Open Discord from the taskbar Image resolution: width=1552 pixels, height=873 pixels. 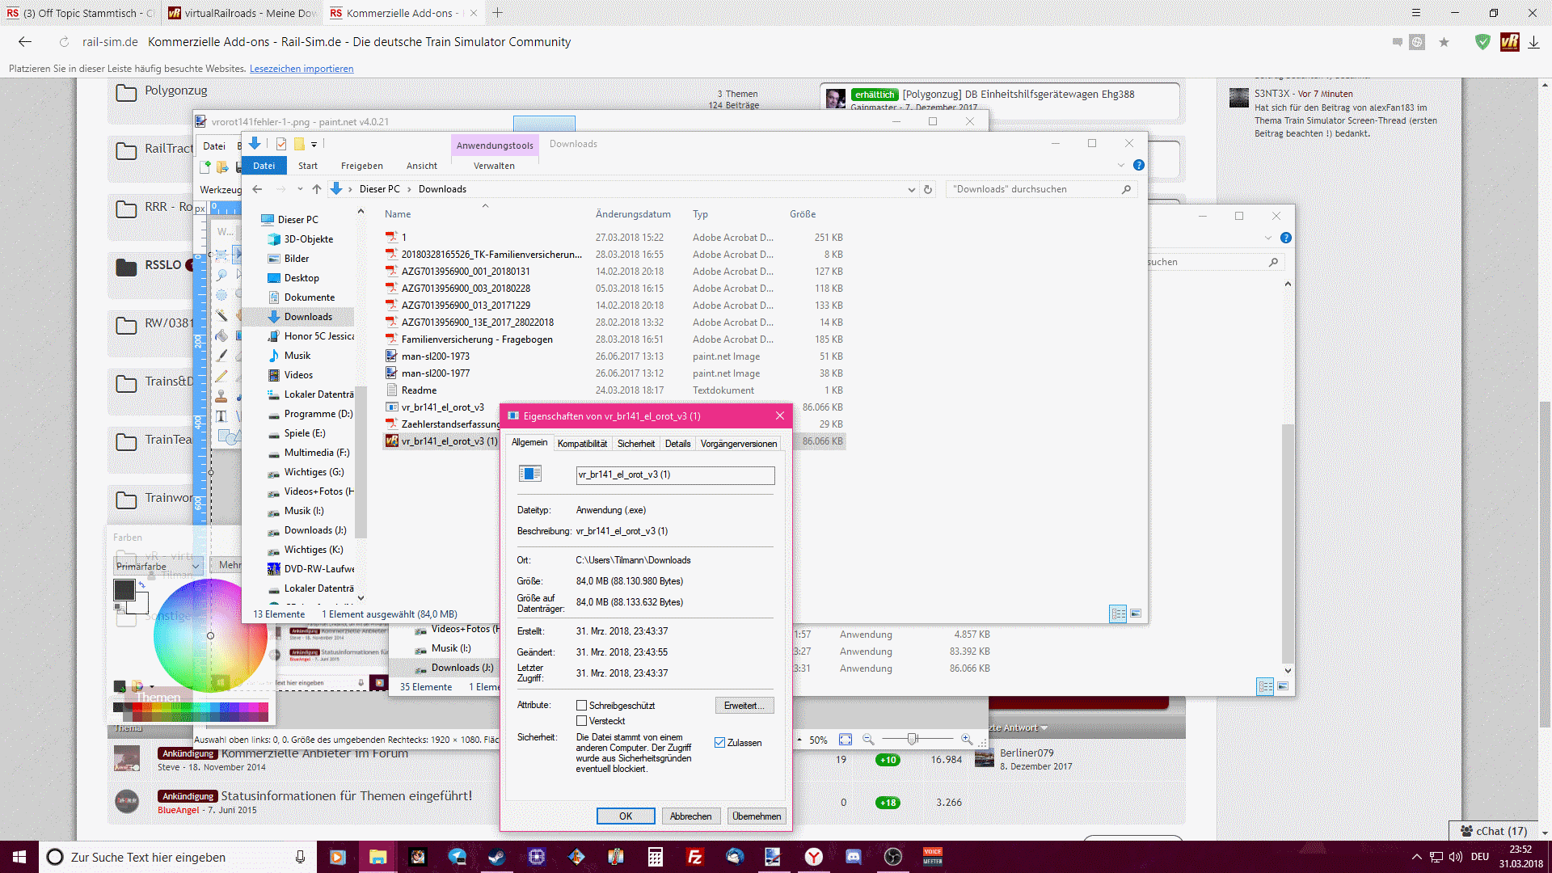coord(853,857)
